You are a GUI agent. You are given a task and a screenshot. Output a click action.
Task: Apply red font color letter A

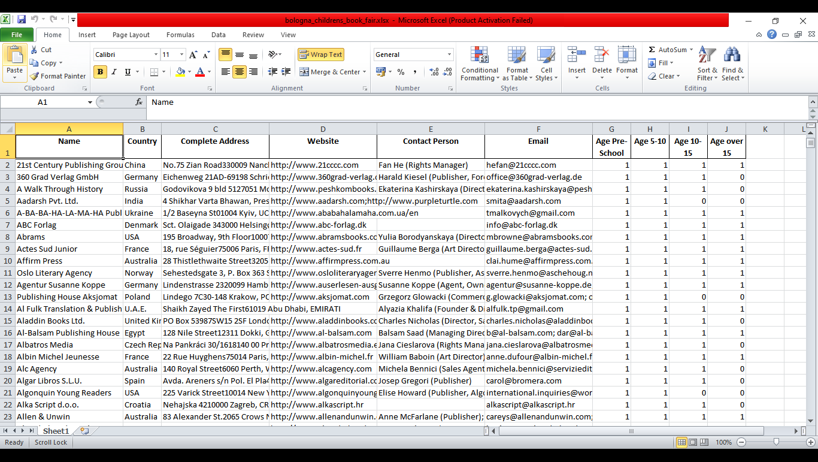point(199,72)
